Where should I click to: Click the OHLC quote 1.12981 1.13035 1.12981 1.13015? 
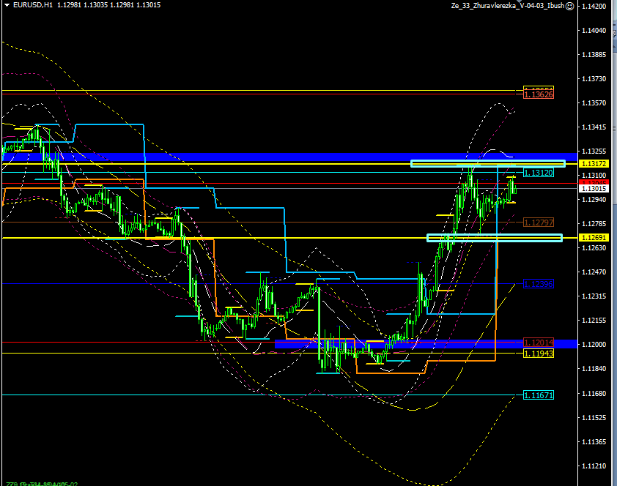click(109, 5)
